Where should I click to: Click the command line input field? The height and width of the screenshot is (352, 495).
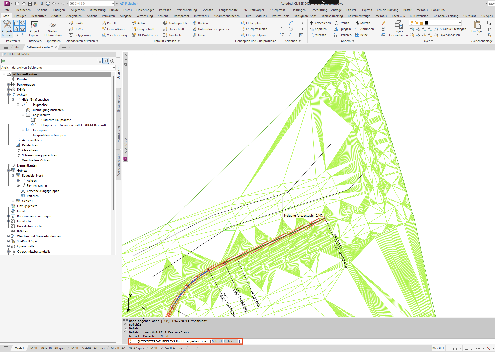pos(185,341)
